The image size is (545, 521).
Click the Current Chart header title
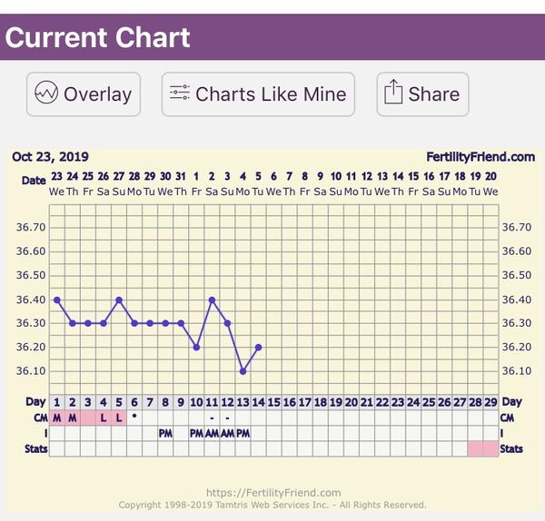pos(98,38)
